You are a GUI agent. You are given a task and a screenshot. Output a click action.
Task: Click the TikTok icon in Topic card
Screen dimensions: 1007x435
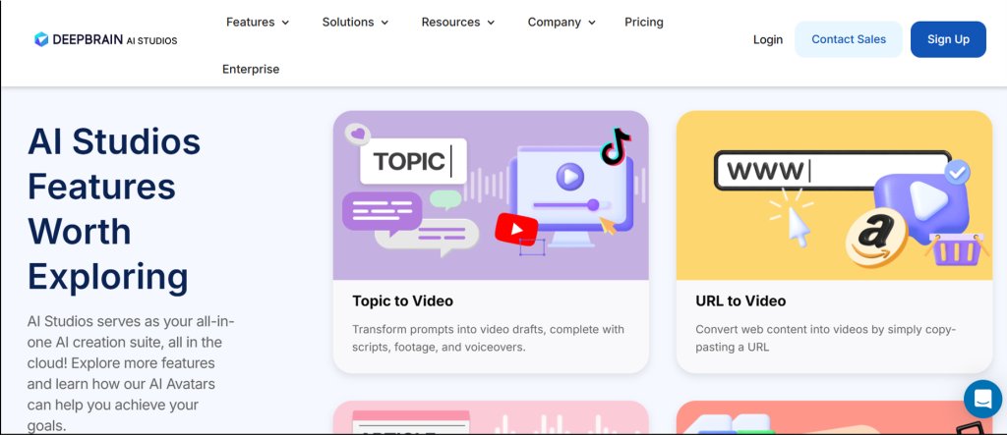pyautogui.click(x=616, y=145)
